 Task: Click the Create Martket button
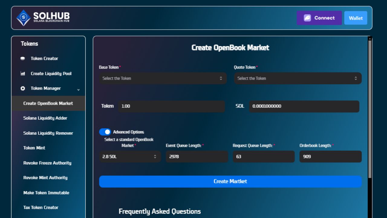coord(230,181)
